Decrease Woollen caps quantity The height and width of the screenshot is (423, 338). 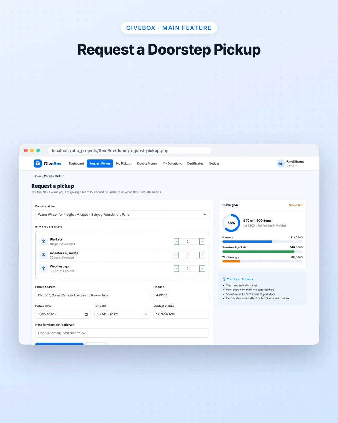point(176,269)
